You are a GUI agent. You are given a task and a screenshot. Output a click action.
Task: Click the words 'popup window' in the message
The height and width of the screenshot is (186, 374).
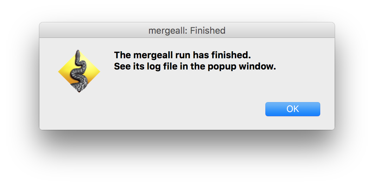click(240, 67)
